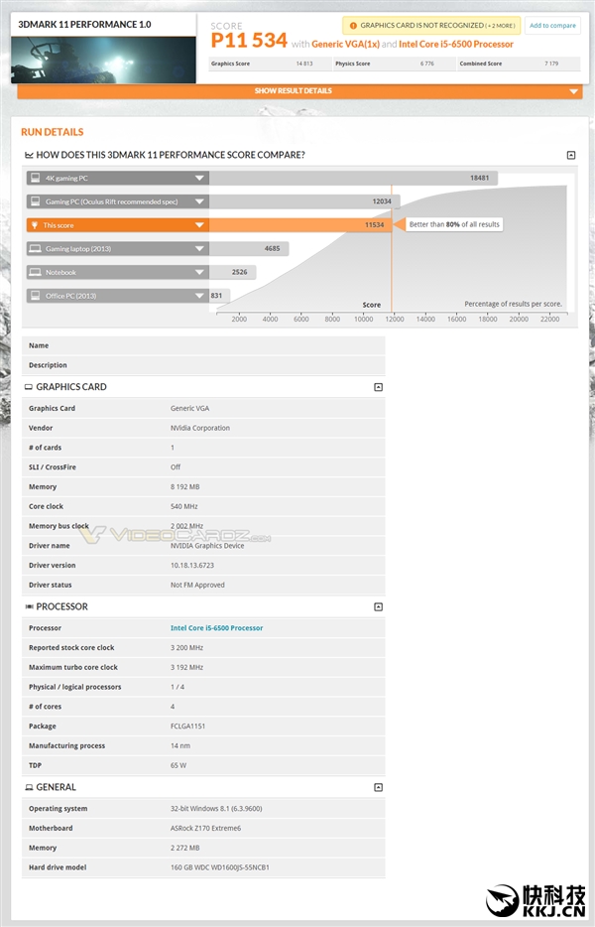
Task: Click the orange 11534 score bar
Action: [x=300, y=225]
